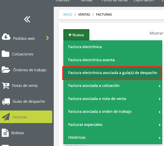Choose Factura asociada a nota de venta
This screenshot has height=146, width=164.
[x=113, y=99]
